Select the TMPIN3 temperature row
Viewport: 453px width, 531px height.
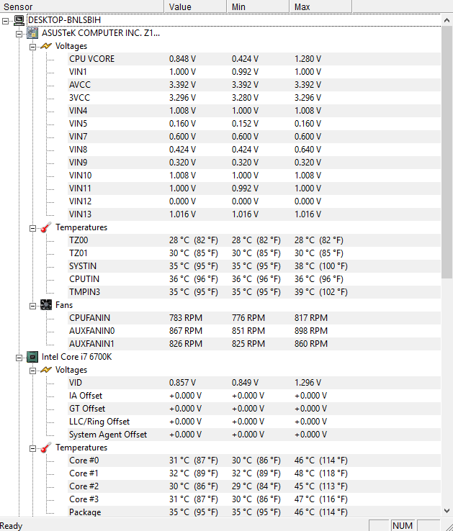click(x=254, y=292)
